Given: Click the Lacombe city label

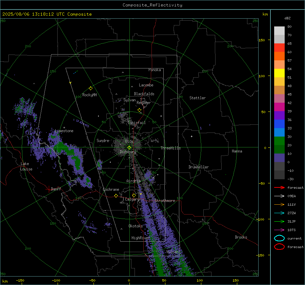Looking at the screenshot, I should coord(146,85).
